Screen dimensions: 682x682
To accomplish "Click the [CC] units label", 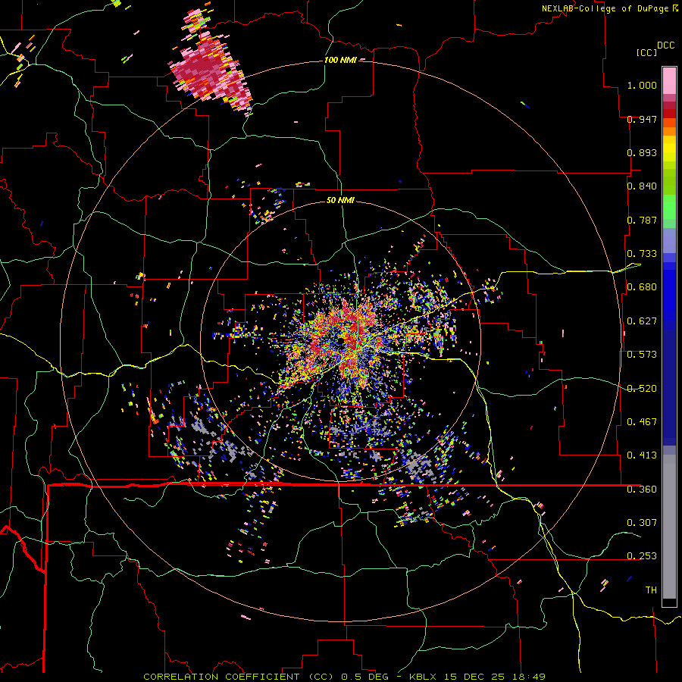I will (646, 52).
